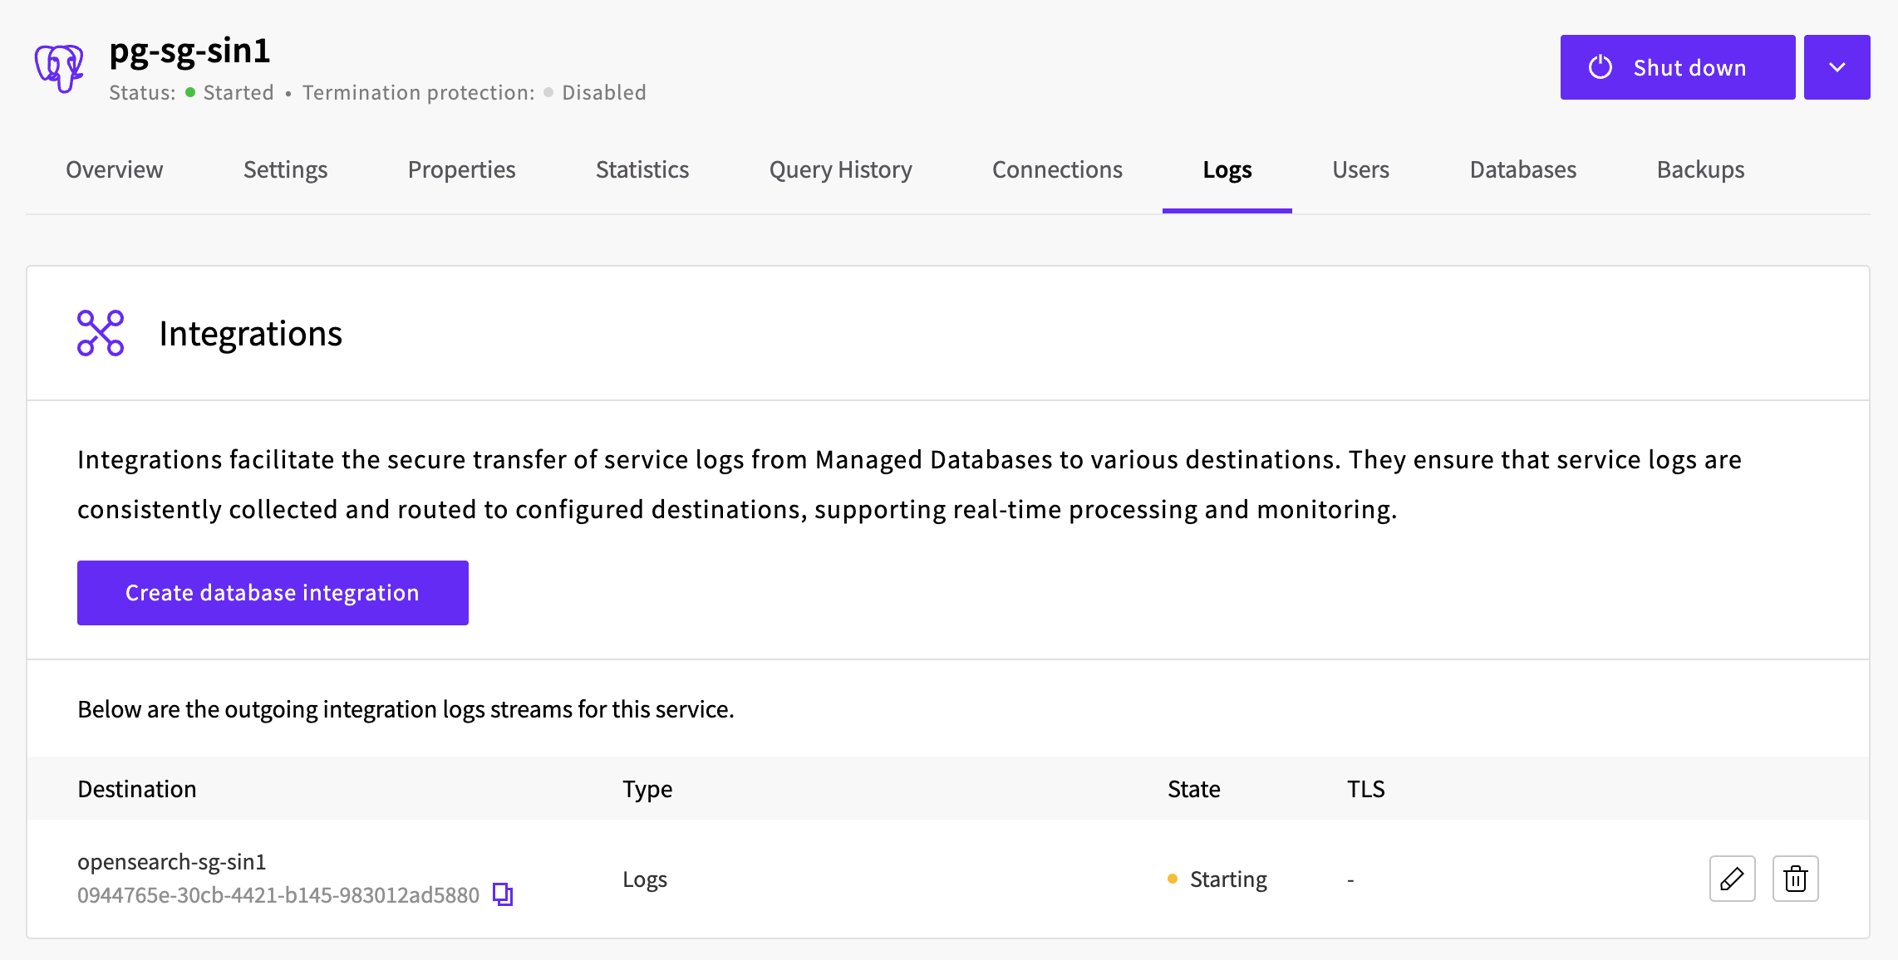
Task: Switch to the Connections tab
Action: point(1057,169)
